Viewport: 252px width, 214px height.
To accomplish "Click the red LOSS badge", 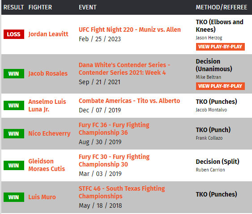I will tap(14, 34).
